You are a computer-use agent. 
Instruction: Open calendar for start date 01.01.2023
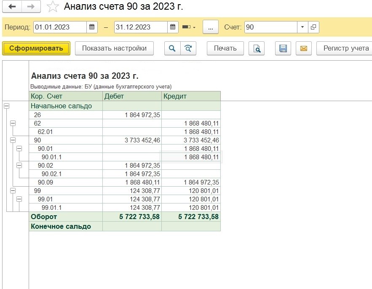92,27
